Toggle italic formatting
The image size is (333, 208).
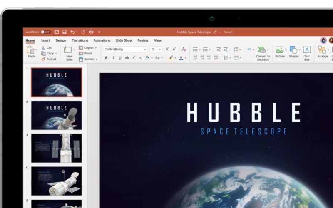[113, 58]
